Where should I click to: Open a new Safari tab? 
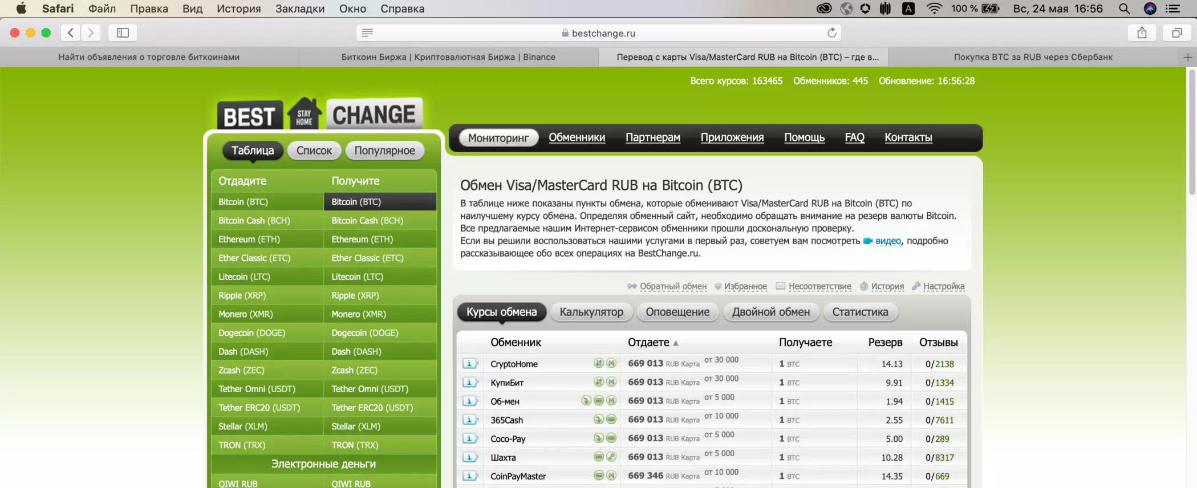[1187, 57]
